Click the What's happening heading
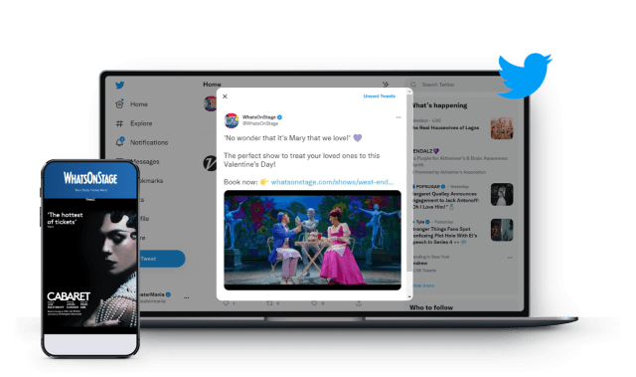Viewport: 636px width, 377px height. [x=439, y=105]
